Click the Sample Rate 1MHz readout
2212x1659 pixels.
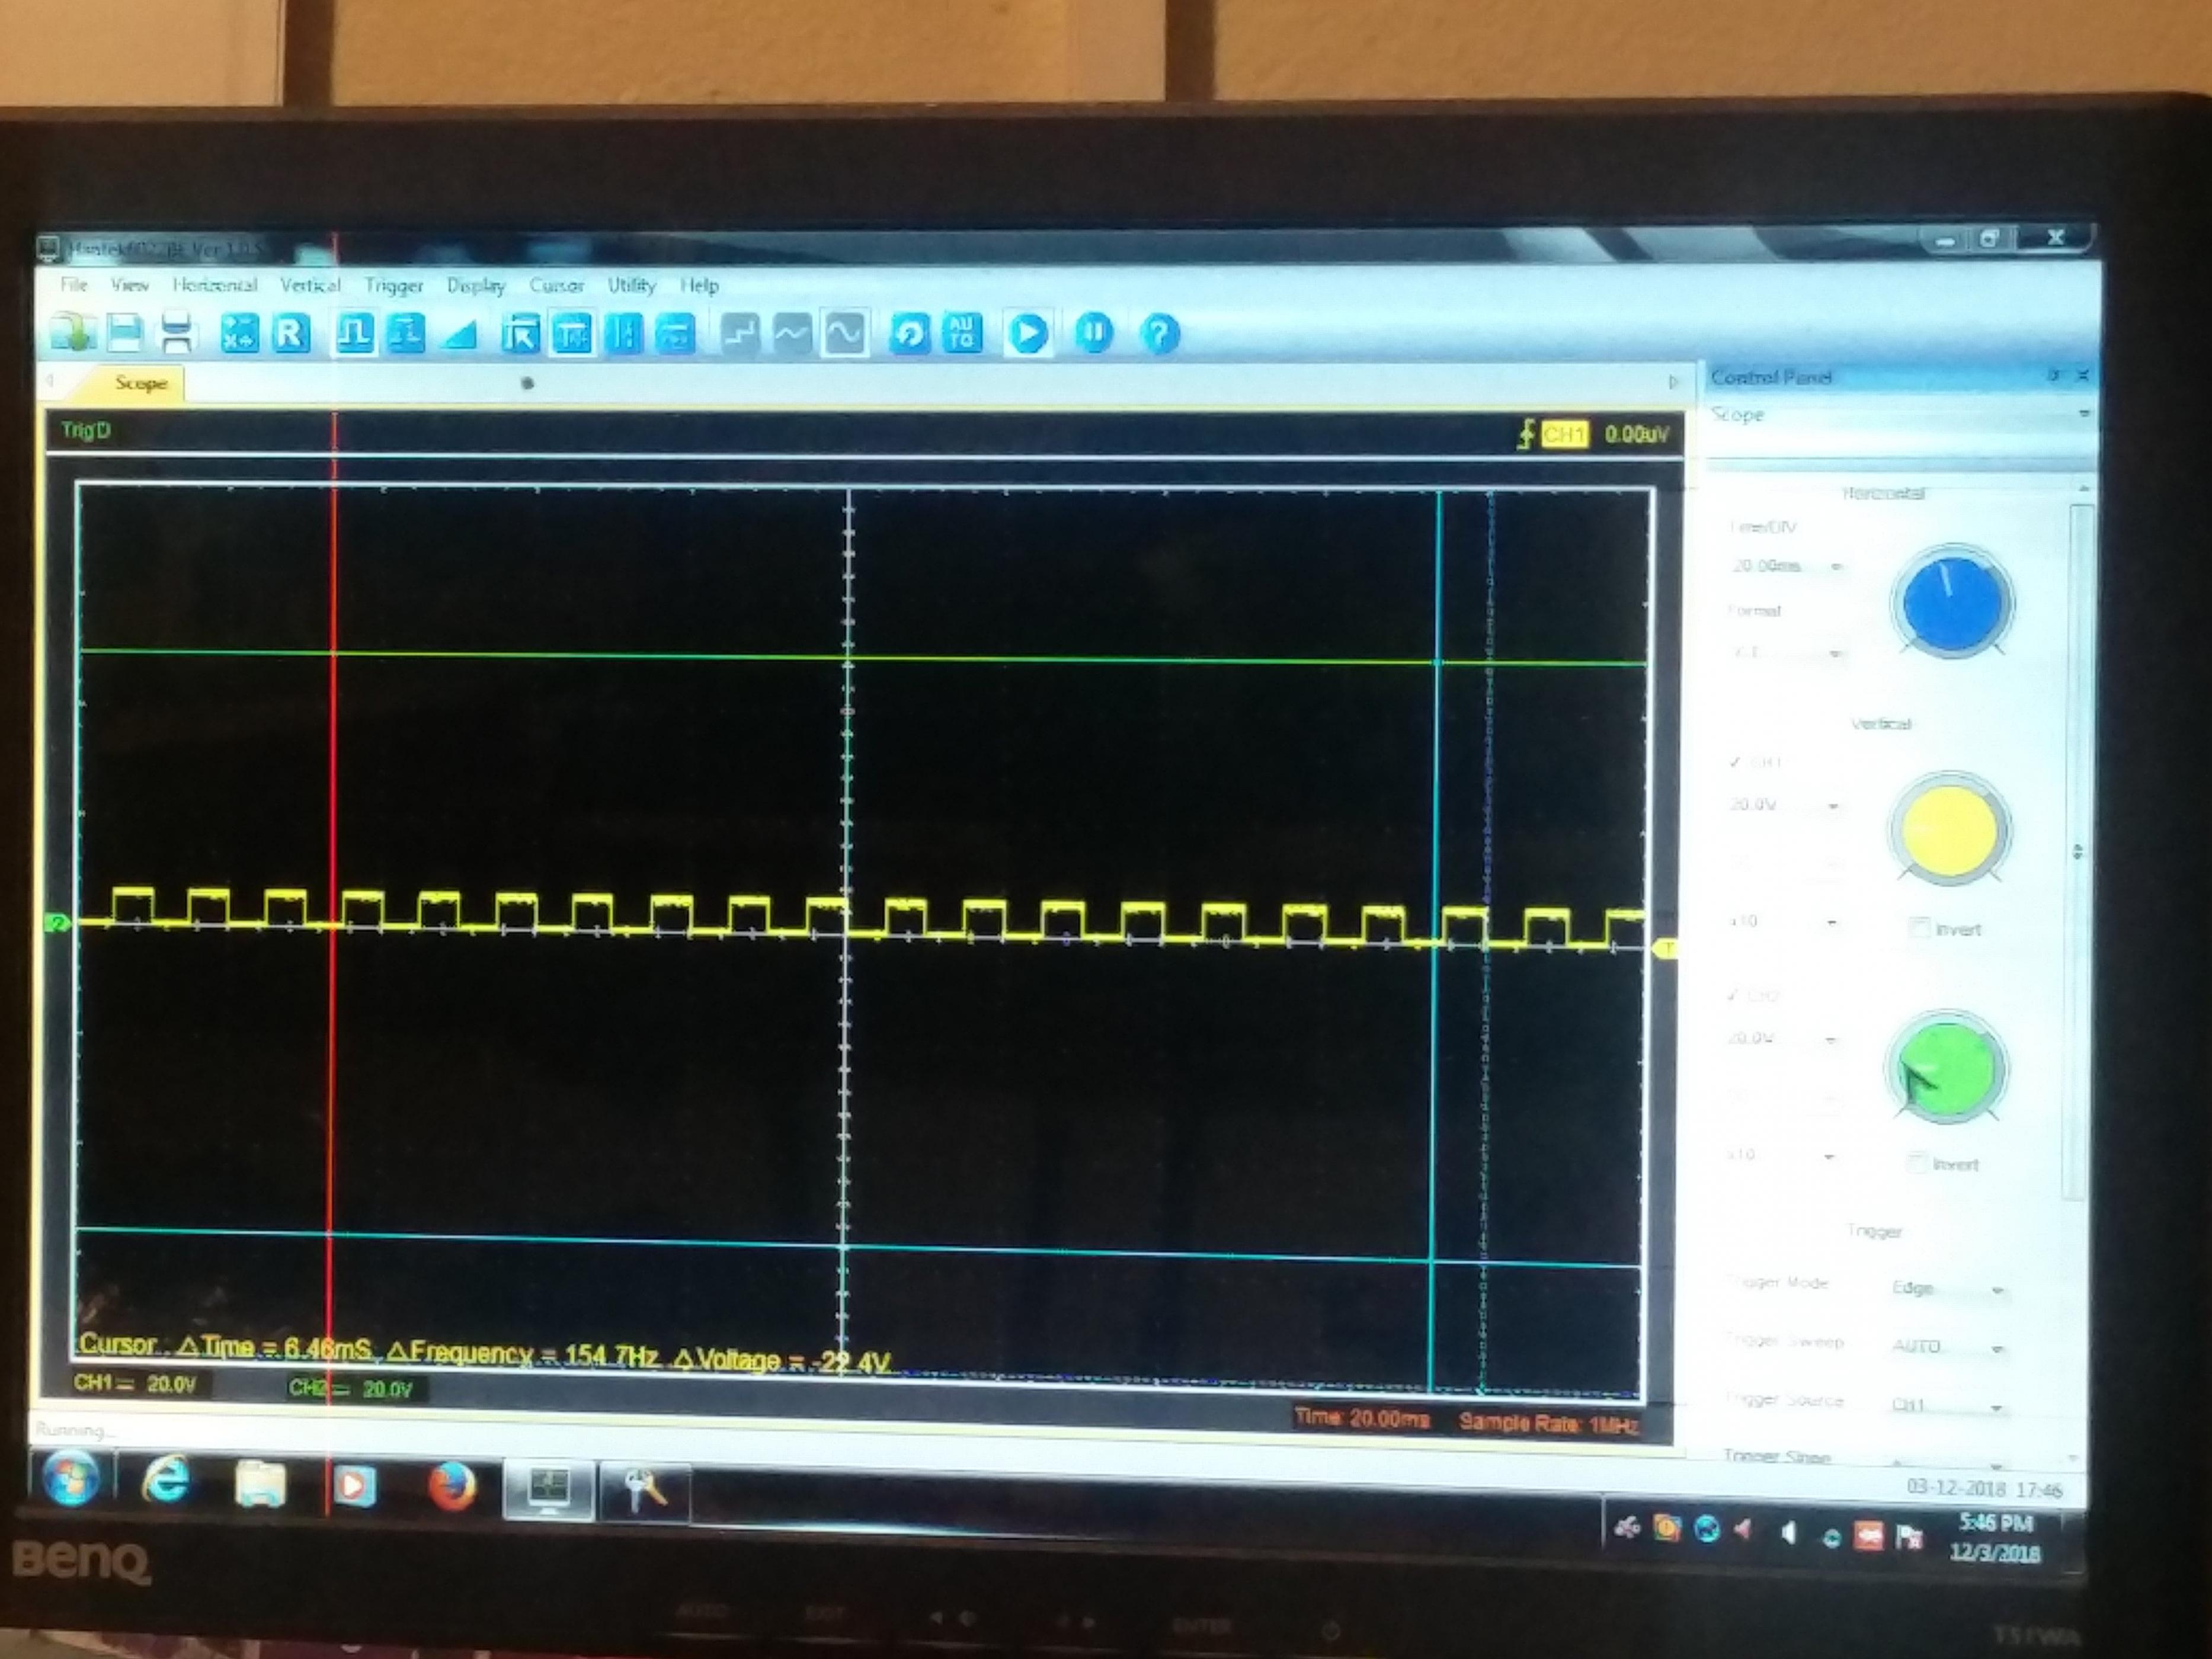[x=1549, y=1422]
